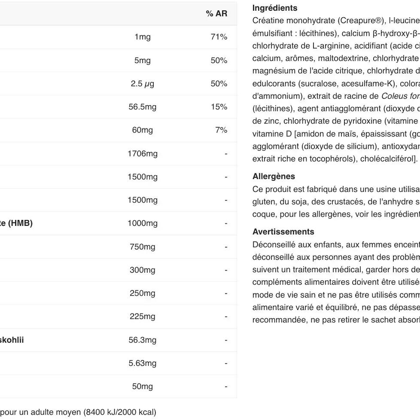Select the 1mg value in the table

143,37
